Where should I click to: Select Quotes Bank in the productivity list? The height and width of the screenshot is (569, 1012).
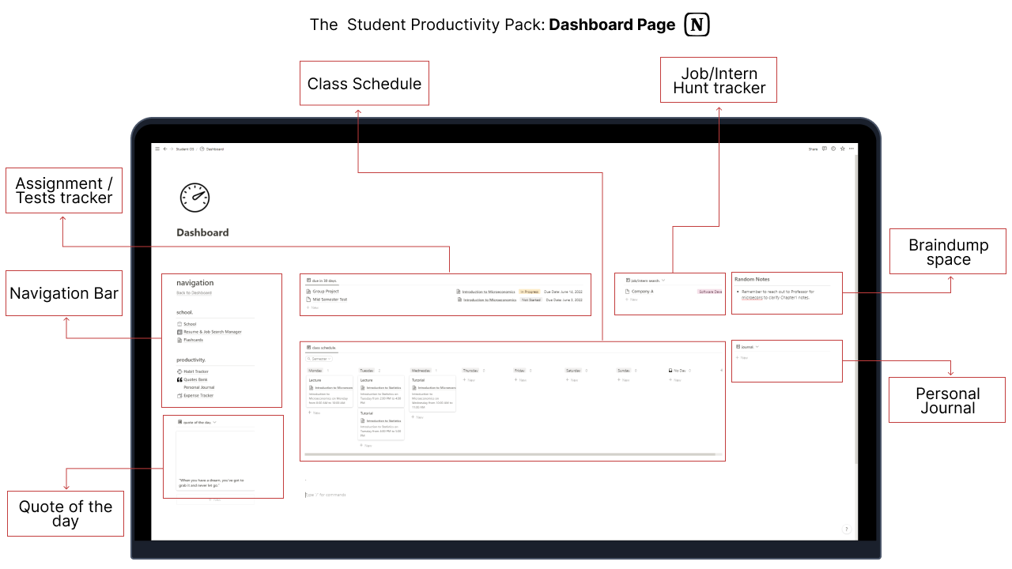(x=195, y=379)
